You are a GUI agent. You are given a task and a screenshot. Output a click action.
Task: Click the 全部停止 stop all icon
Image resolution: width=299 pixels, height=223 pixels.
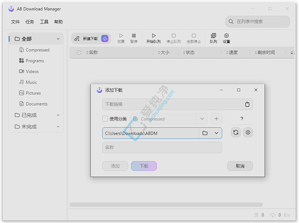193,38
